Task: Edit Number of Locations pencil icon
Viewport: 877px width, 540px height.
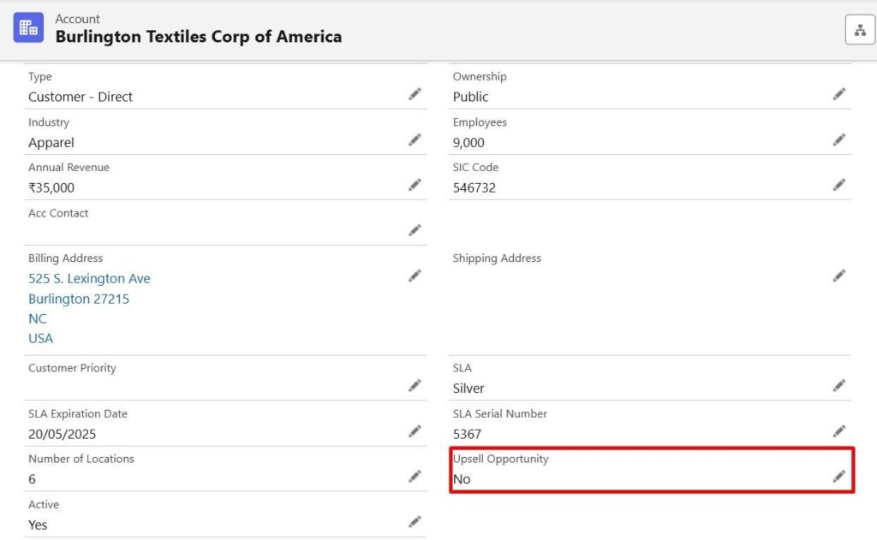Action: pos(415,477)
